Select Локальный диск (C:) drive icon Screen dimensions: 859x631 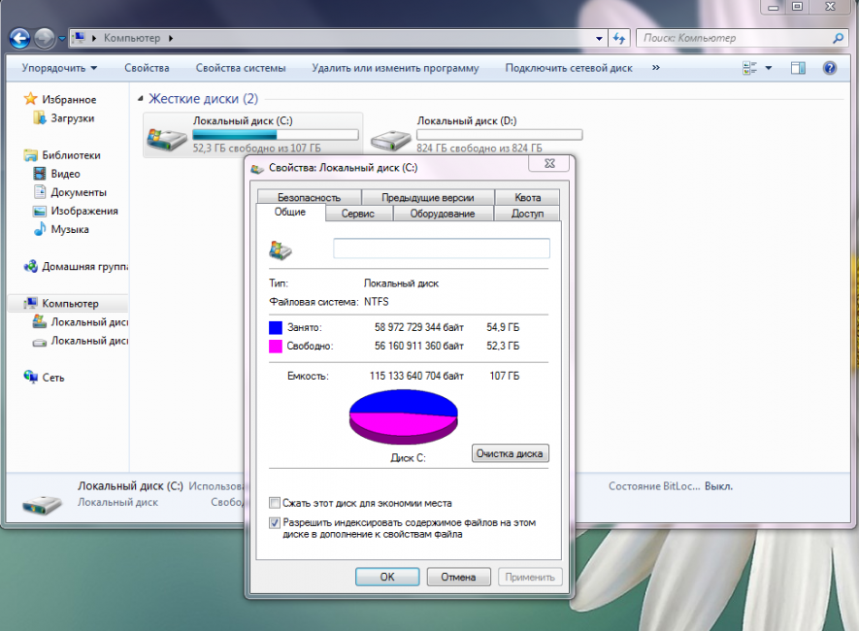168,140
